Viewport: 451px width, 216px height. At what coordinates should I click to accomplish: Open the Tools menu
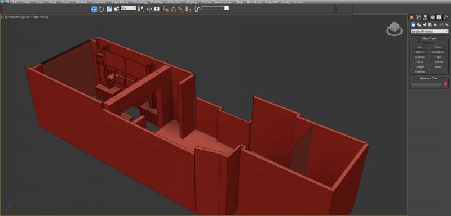pyautogui.click(x=26, y=2)
